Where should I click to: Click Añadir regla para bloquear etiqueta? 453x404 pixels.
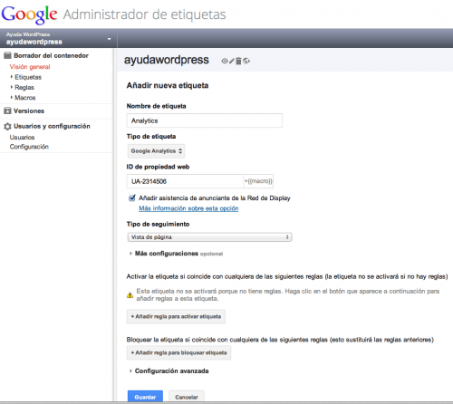click(178, 352)
